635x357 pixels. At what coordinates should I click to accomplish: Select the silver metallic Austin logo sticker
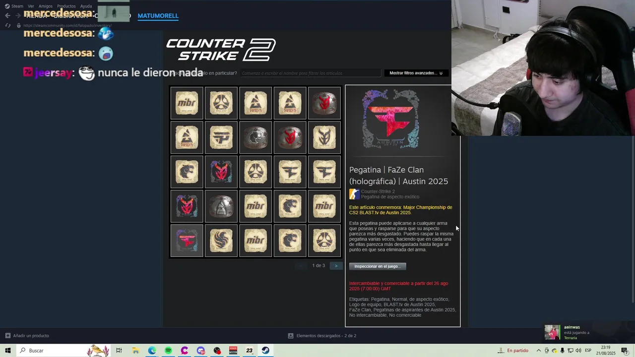221,206
